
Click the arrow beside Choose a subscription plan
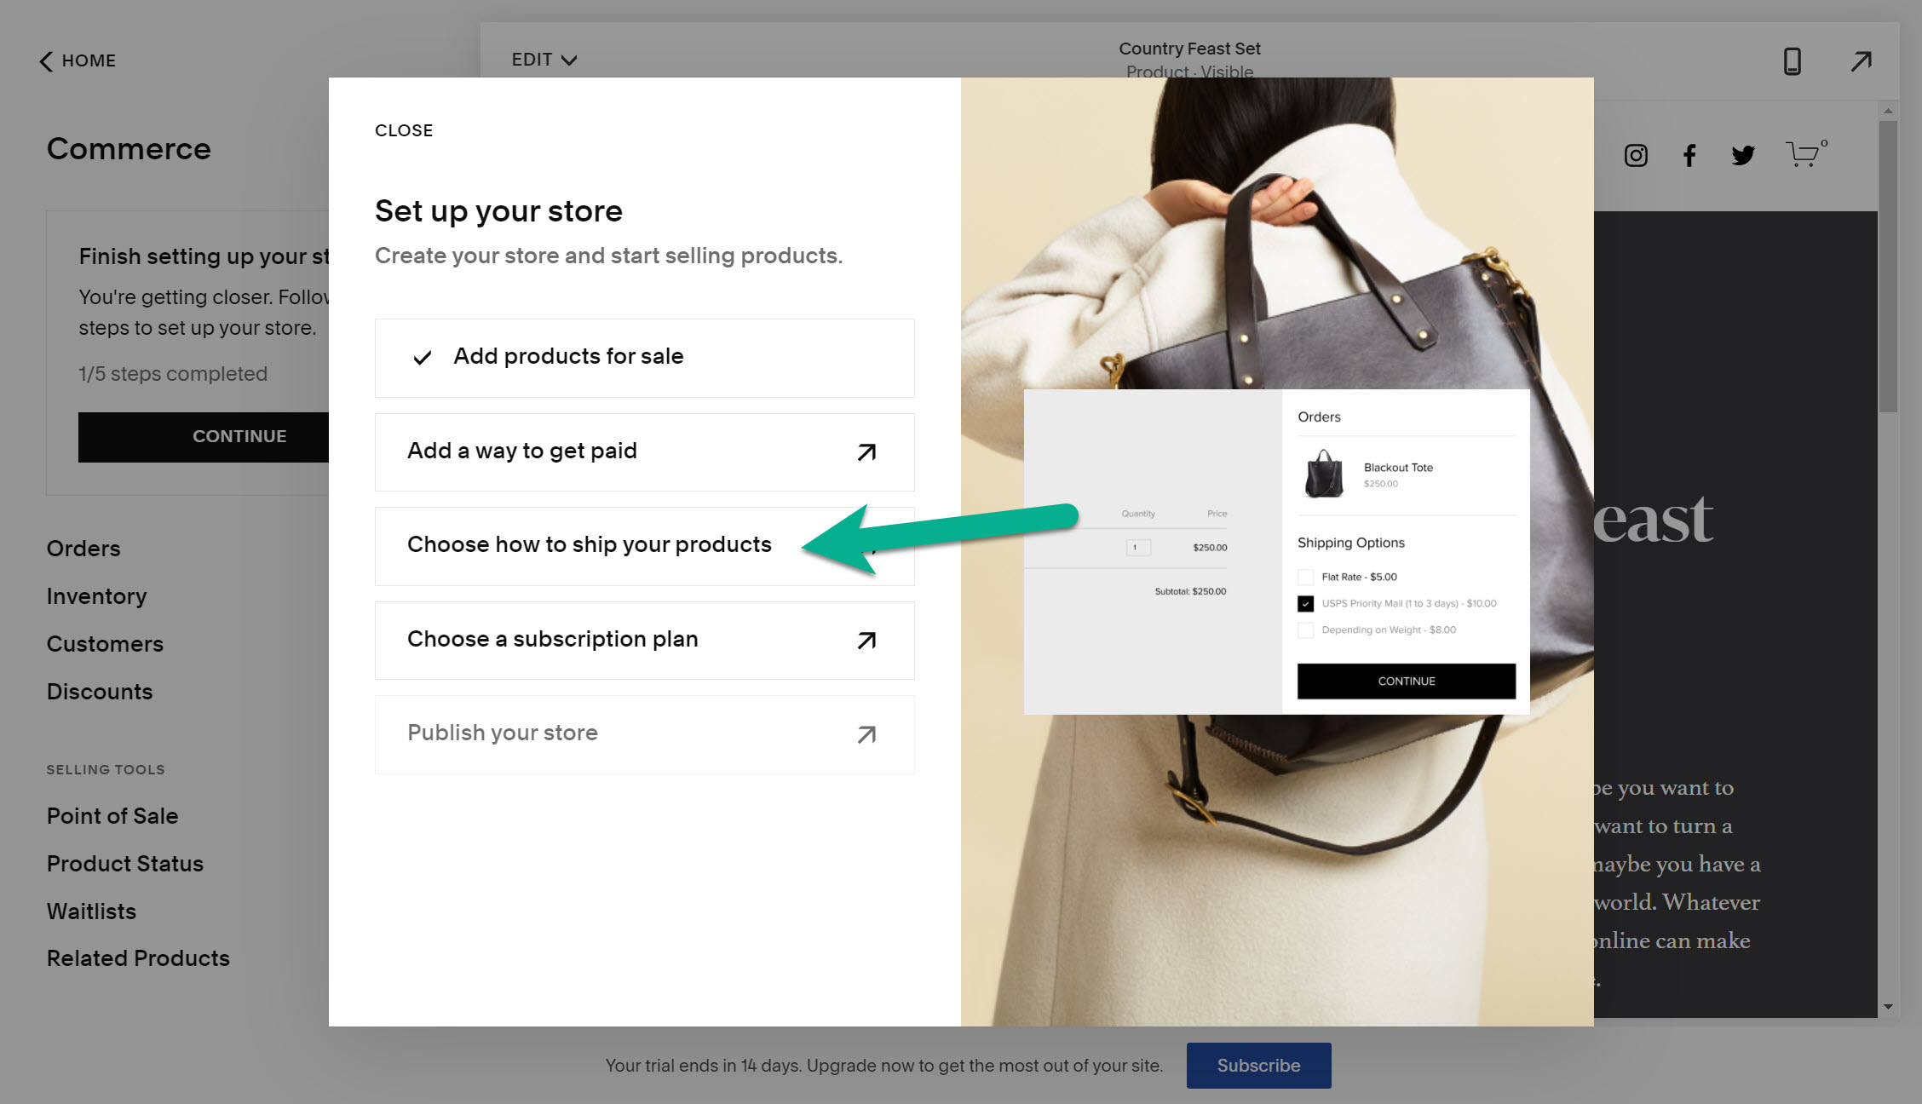[x=865, y=640]
